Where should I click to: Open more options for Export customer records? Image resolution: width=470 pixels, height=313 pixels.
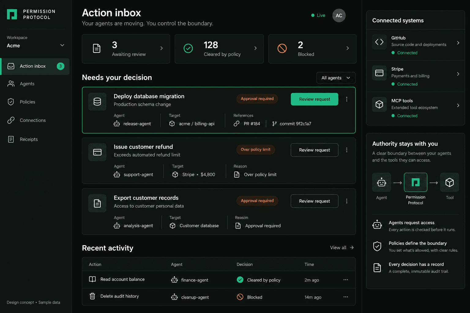(347, 201)
